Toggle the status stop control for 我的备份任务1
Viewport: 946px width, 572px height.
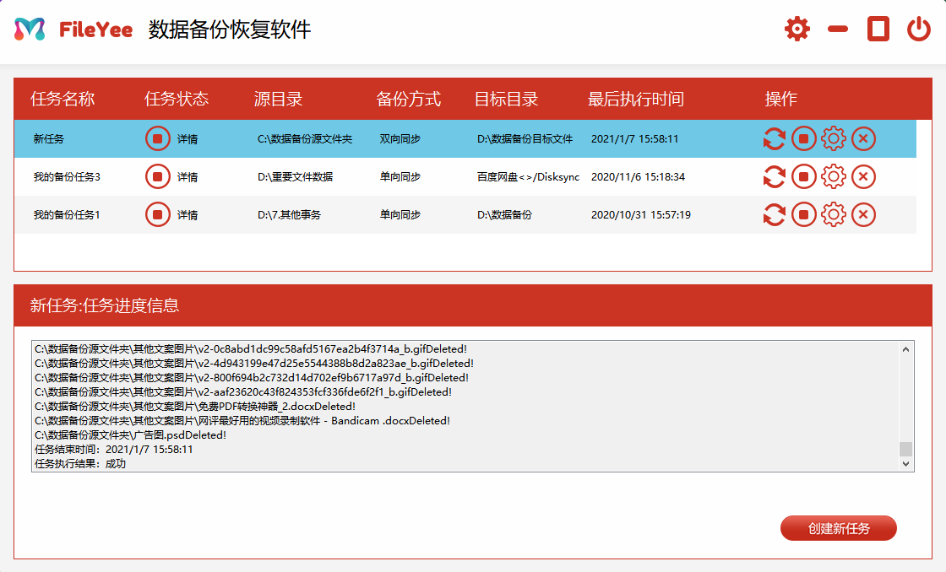157,214
